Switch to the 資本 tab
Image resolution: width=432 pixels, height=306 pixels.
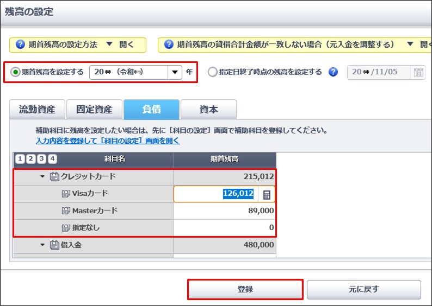(208, 110)
